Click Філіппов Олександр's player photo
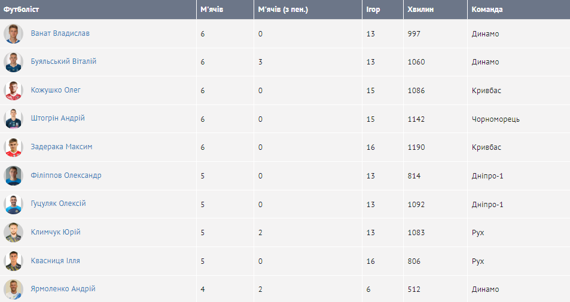 tap(13, 175)
